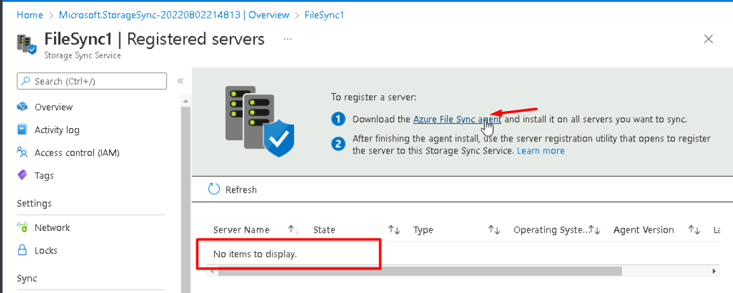Focus the Search (Ctrl+/) input field
Viewport: 733px width, 293px height.
coord(91,81)
